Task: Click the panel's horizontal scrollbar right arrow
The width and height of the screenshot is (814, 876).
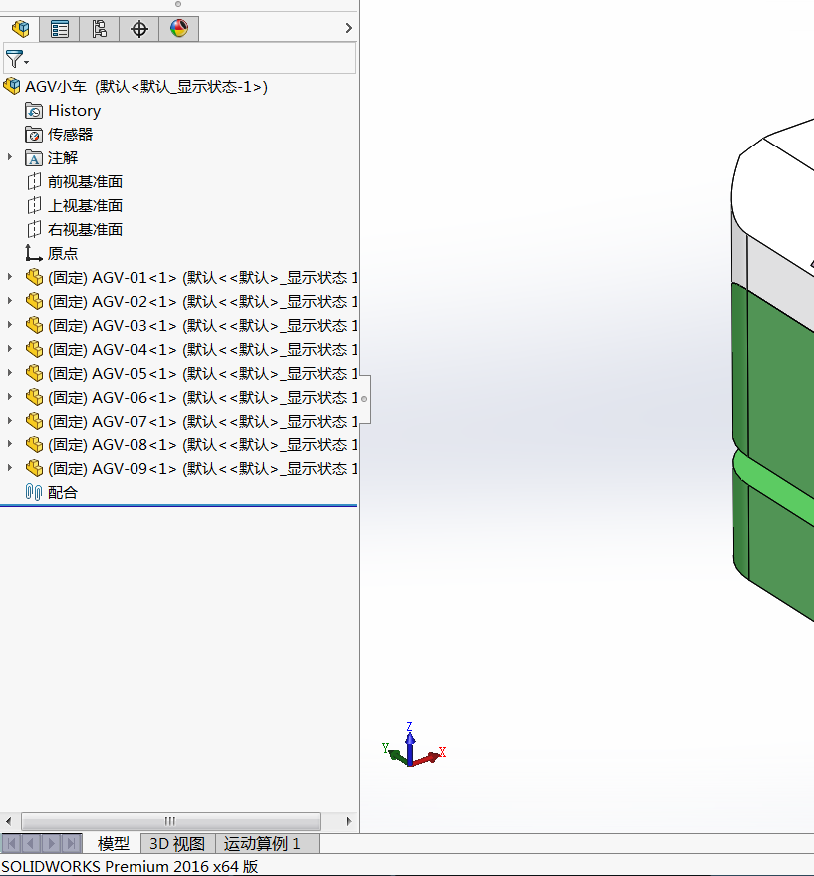Action: pyautogui.click(x=348, y=821)
